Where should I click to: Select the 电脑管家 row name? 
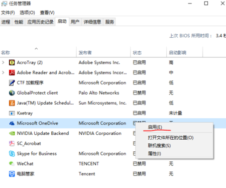pyautogui.click(x=26, y=174)
